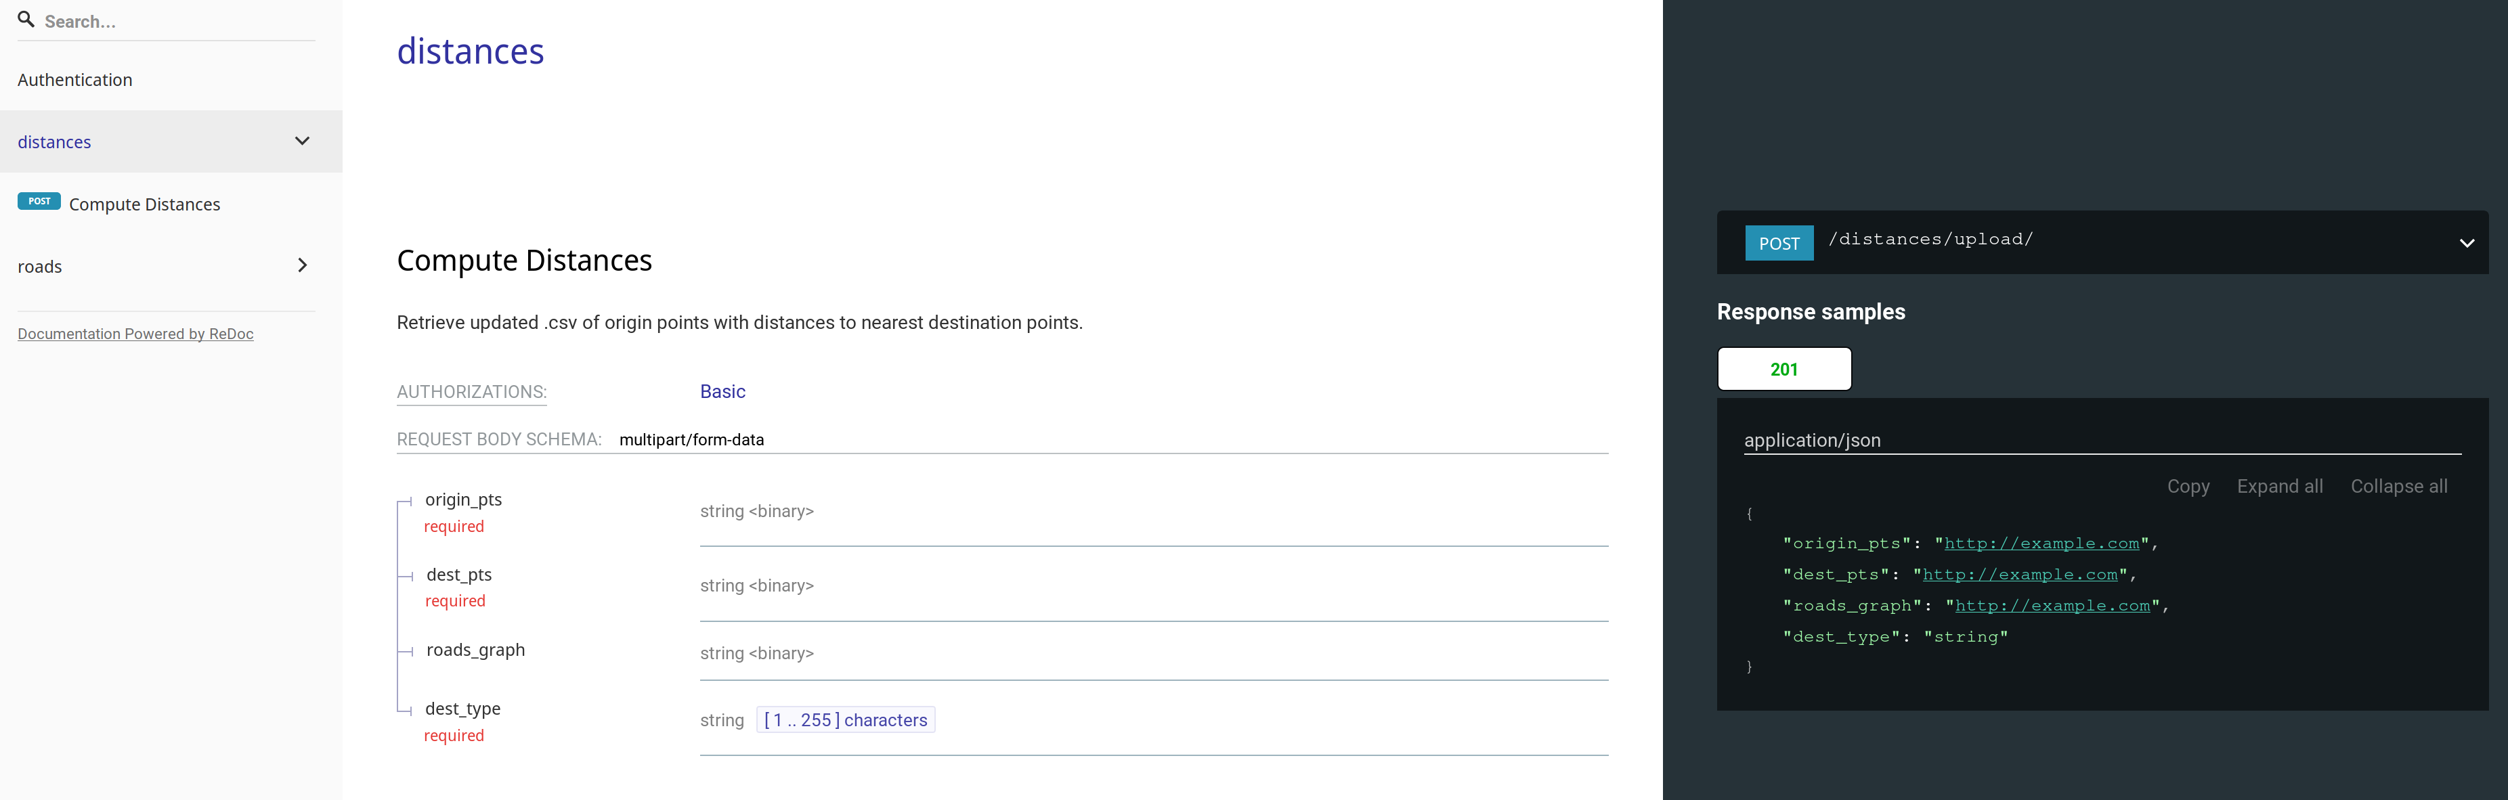Click the search magnifier icon
The width and height of the screenshot is (2508, 800).
26,20
